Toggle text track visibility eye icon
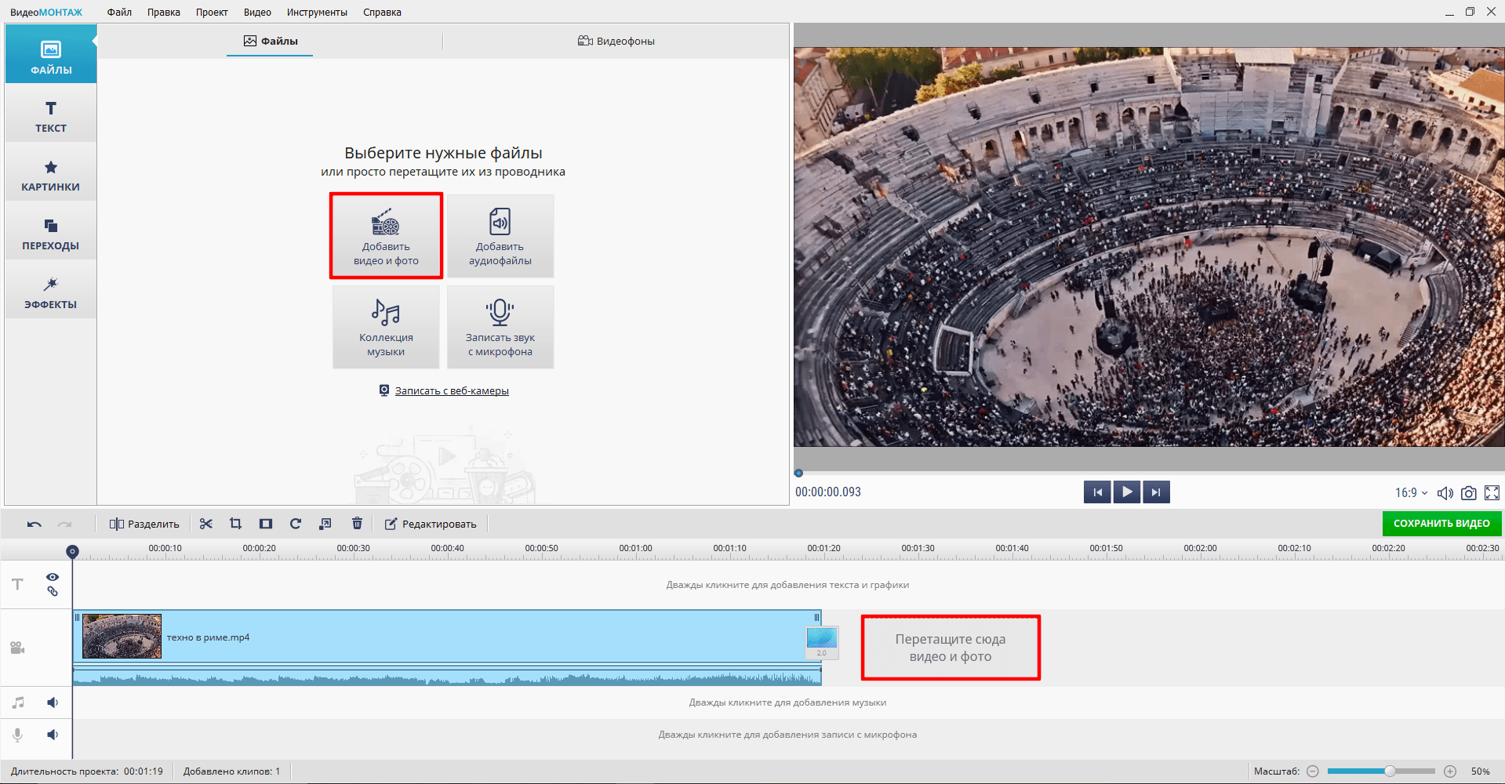Image resolution: width=1505 pixels, height=784 pixels. (x=53, y=577)
